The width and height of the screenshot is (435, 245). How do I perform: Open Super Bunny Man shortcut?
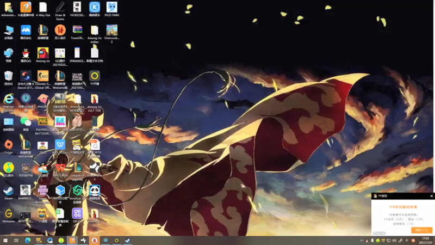pos(43,194)
